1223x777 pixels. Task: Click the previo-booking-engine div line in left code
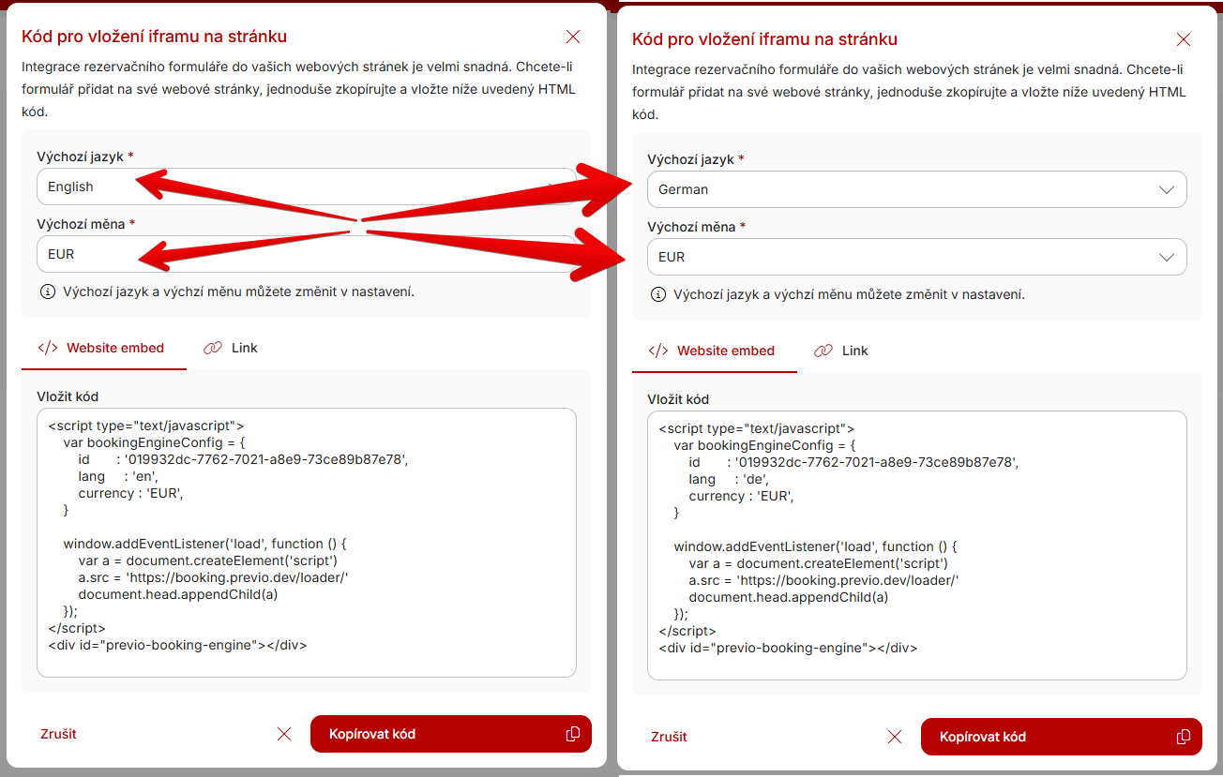[x=177, y=645]
